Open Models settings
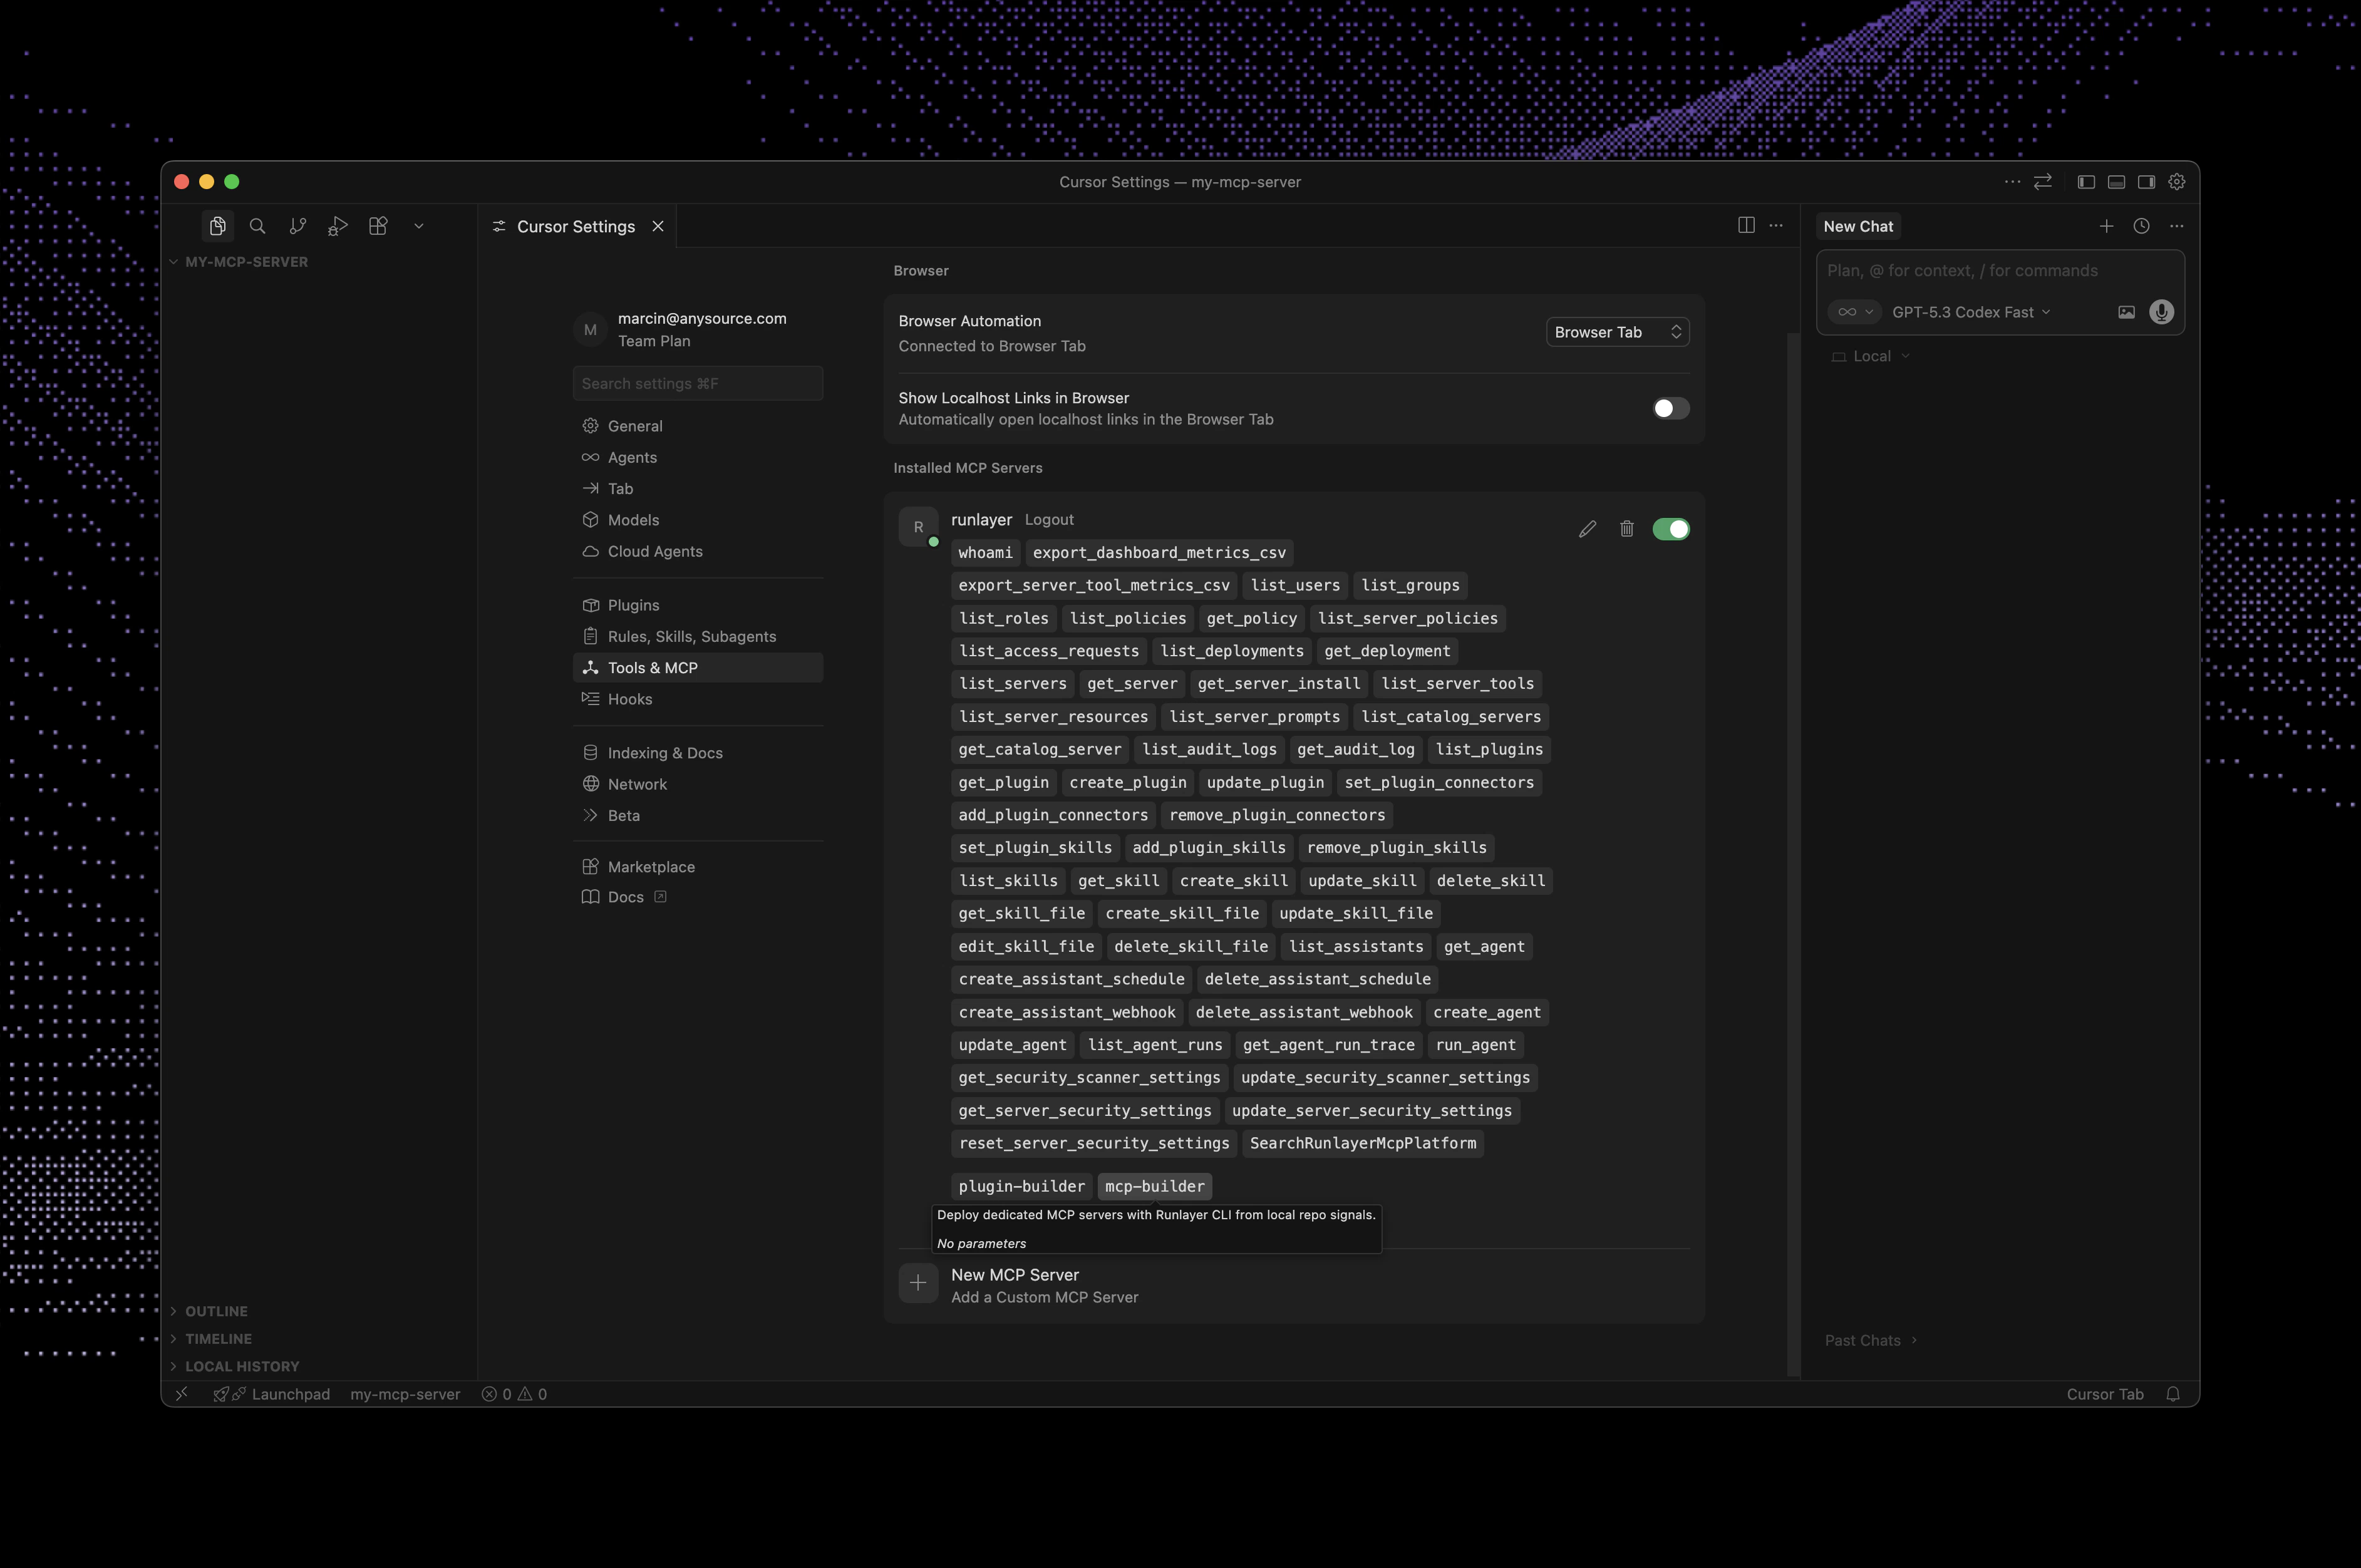 pos(698,520)
